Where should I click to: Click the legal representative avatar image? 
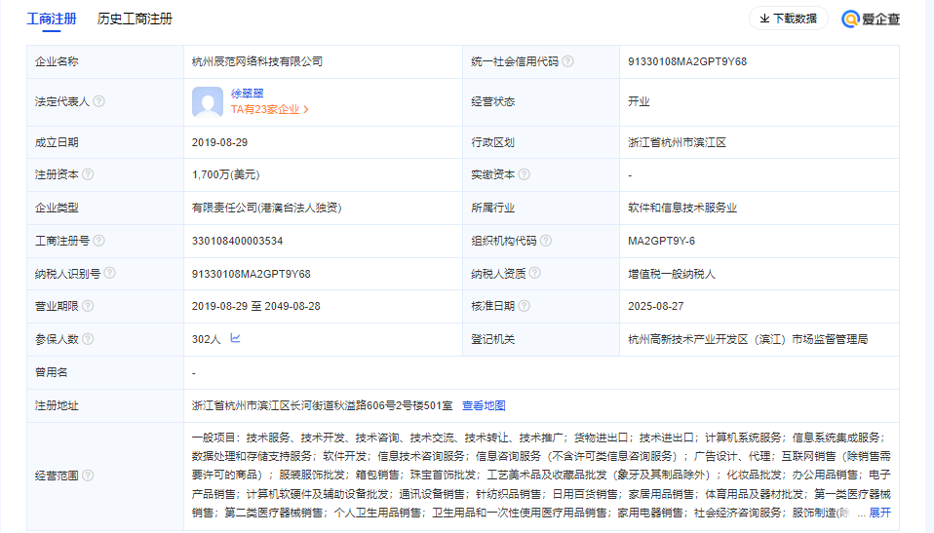click(208, 102)
